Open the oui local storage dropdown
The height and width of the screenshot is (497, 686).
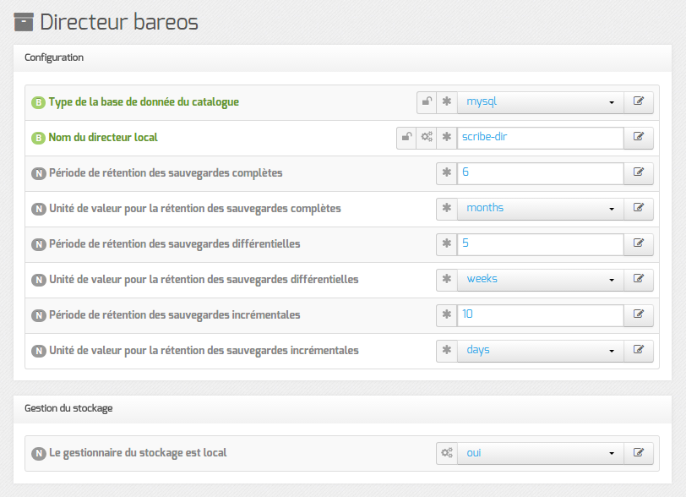pyautogui.click(x=541, y=453)
